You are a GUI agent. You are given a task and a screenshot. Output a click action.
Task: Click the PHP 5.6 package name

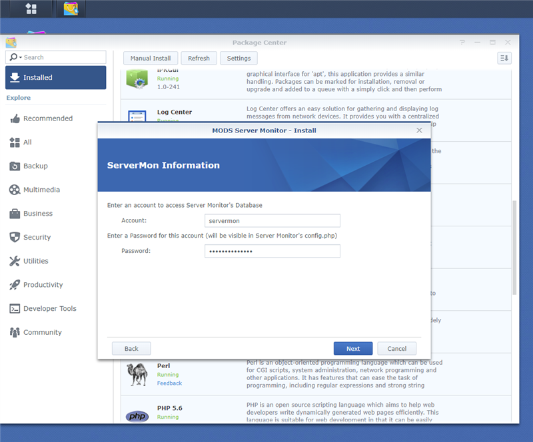click(x=170, y=408)
